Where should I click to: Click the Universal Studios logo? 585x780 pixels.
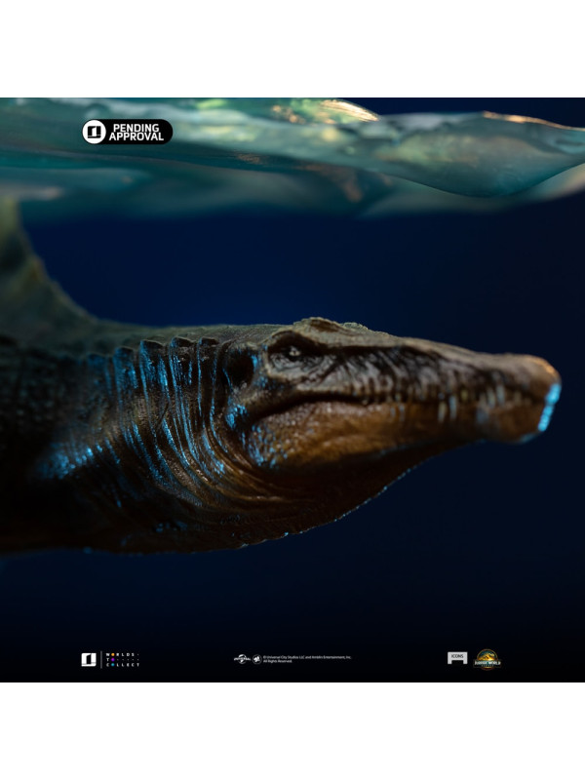click(x=242, y=659)
